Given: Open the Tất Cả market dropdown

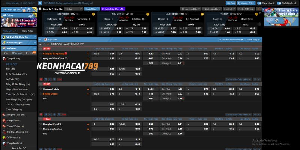Looking at the screenshot, I should click(x=73, y=9).
